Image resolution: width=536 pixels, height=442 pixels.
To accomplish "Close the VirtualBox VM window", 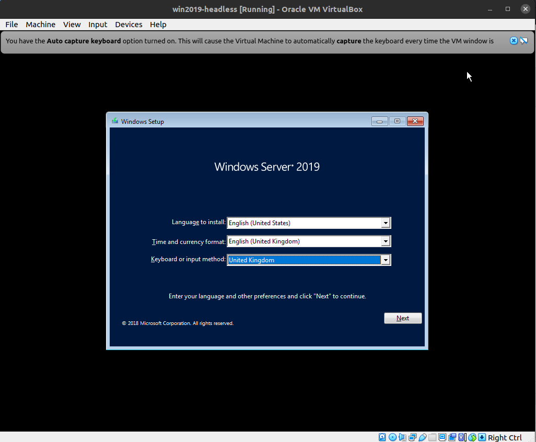I will point(526,9).
